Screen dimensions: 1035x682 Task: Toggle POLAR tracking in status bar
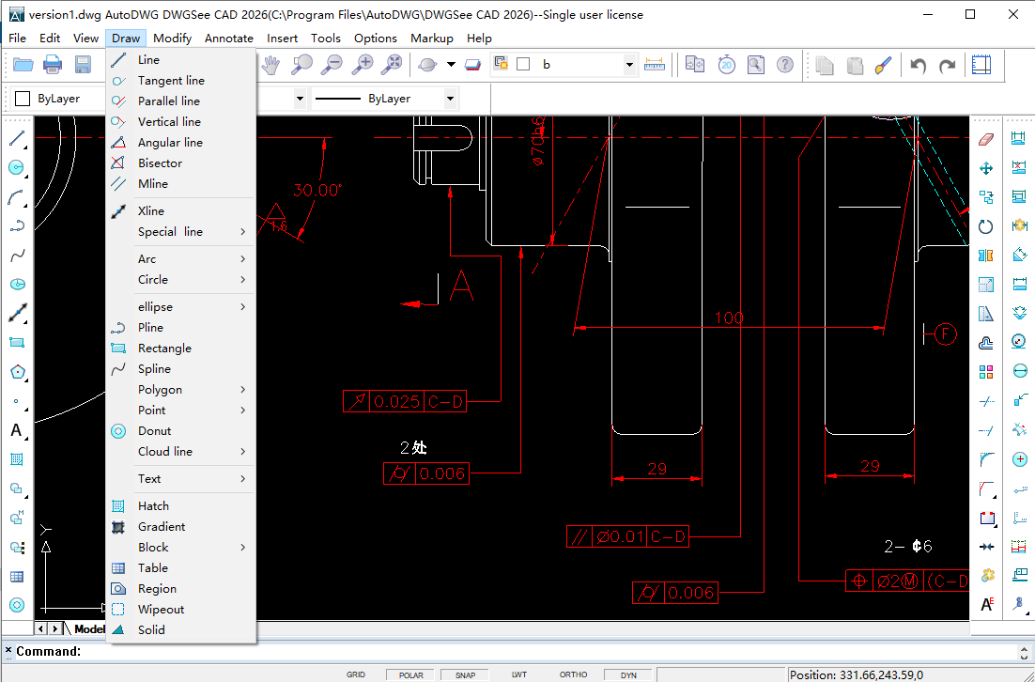pos(411,674)
